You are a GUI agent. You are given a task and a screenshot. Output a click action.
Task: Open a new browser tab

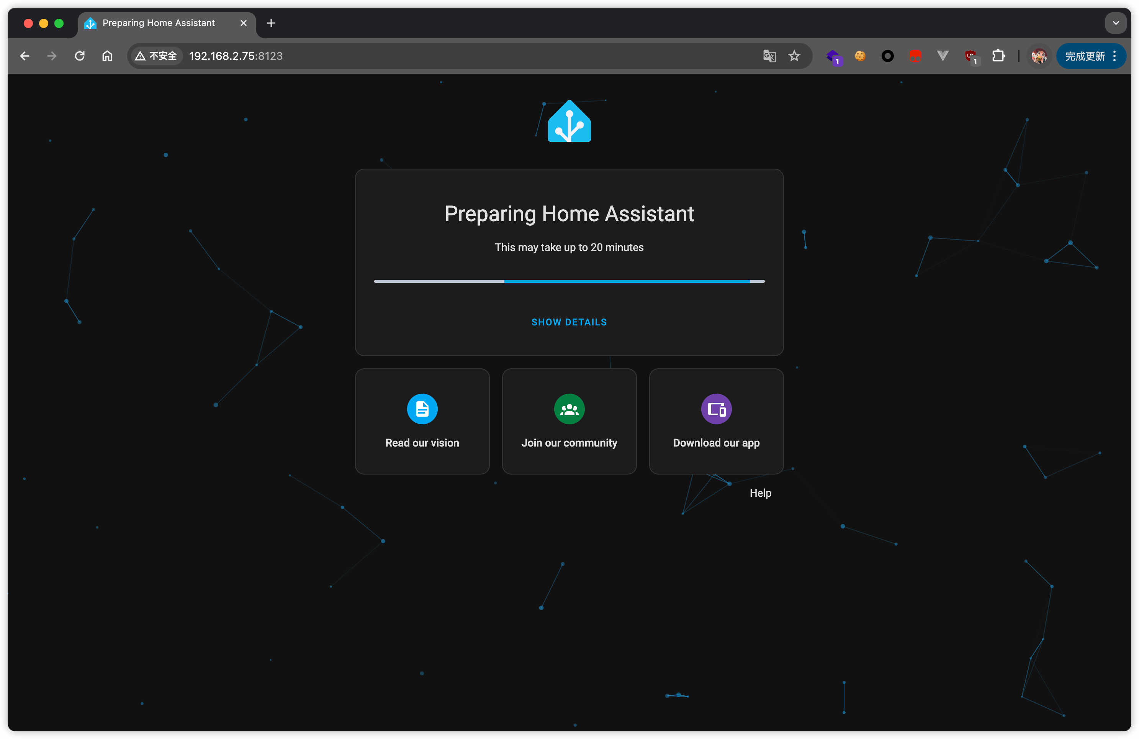click(x=271, y=23)
